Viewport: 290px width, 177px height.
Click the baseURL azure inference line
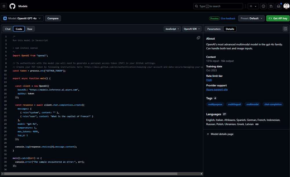coord(48,90)
